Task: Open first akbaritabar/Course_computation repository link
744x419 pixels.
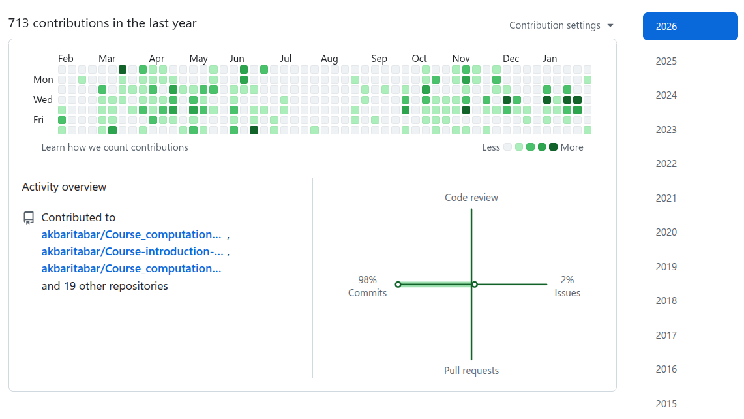Action: pos(131,234)
